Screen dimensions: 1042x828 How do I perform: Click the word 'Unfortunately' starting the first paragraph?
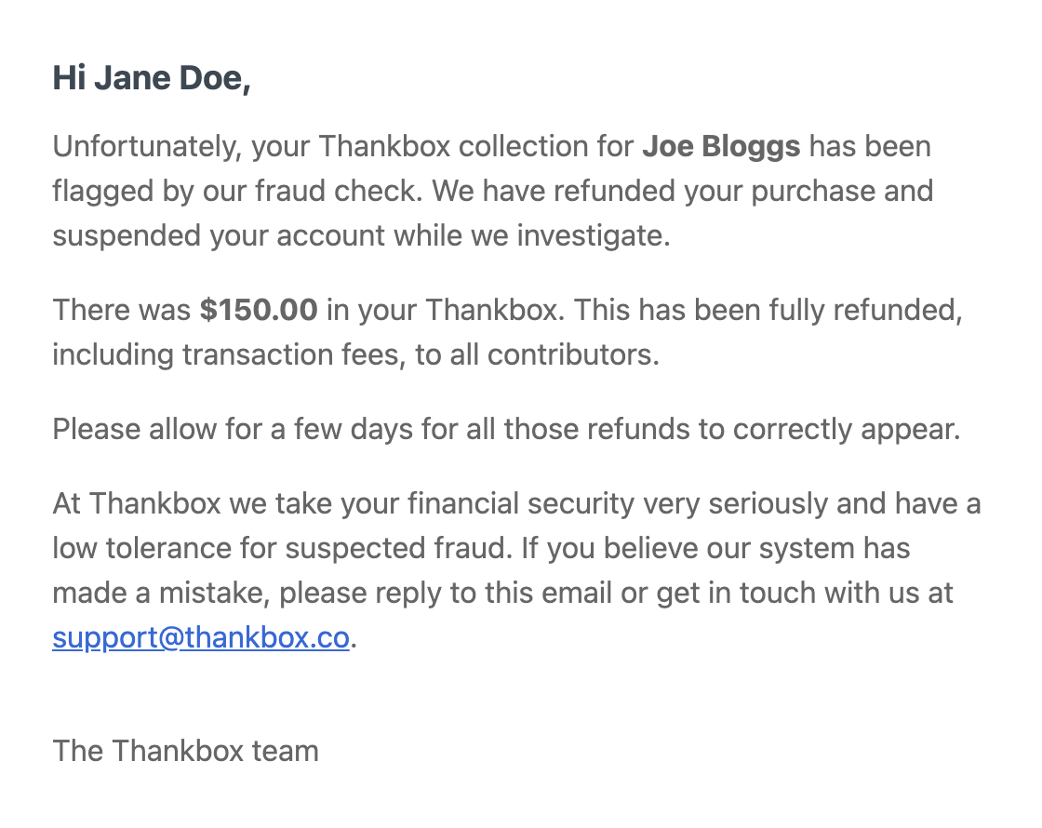point(146,147)
